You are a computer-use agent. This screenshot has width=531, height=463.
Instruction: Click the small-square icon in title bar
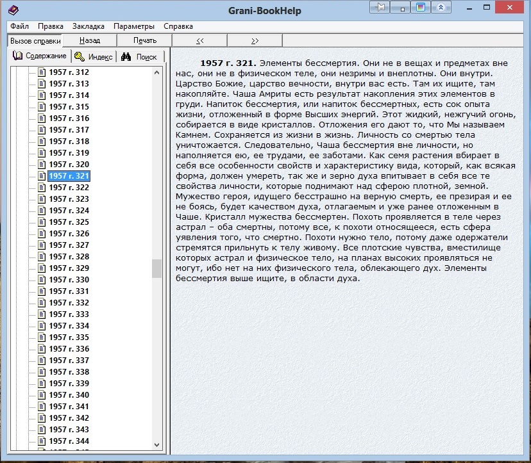(401, 8)
